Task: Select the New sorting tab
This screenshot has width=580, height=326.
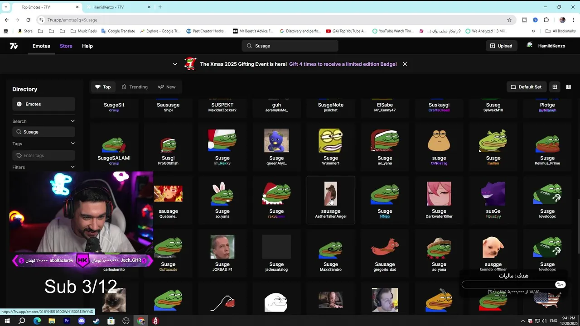Action: point(167,87)
